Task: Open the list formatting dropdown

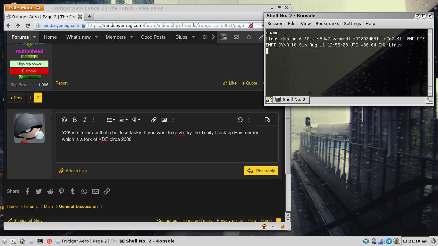Action: coord(111,120)
